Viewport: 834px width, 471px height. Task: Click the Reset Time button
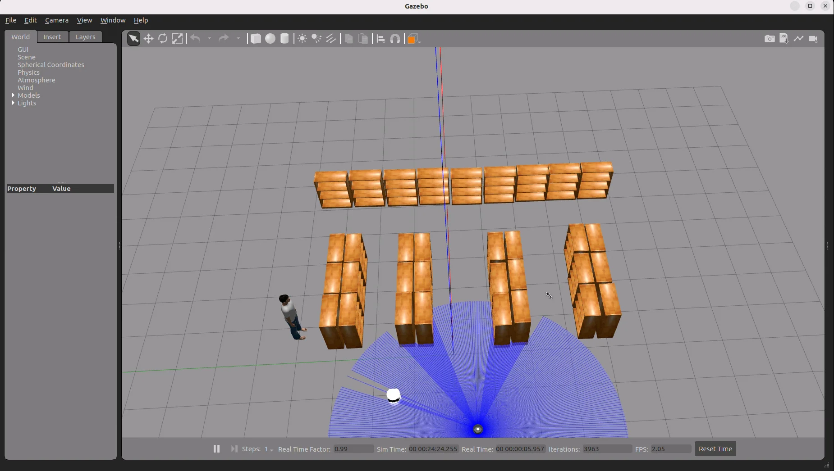[x=715, y=449]
